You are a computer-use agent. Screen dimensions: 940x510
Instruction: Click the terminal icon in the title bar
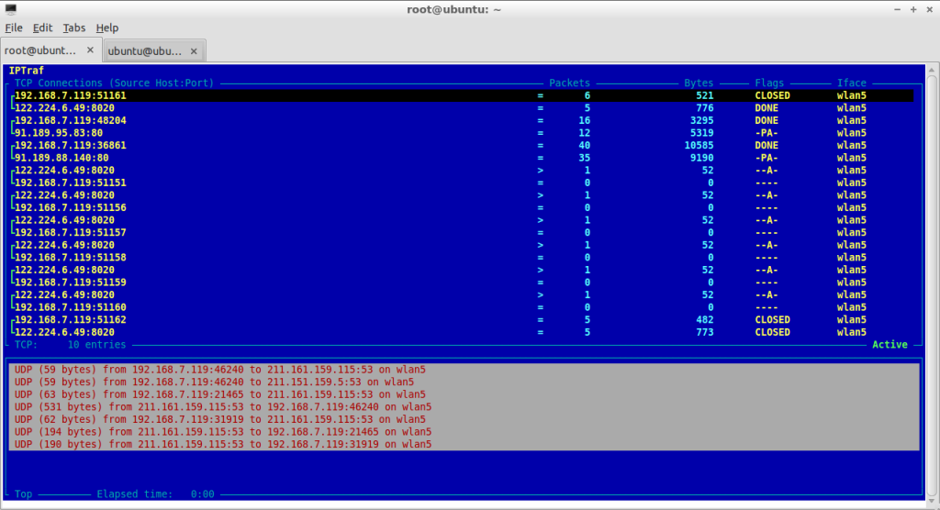(11, 9)
